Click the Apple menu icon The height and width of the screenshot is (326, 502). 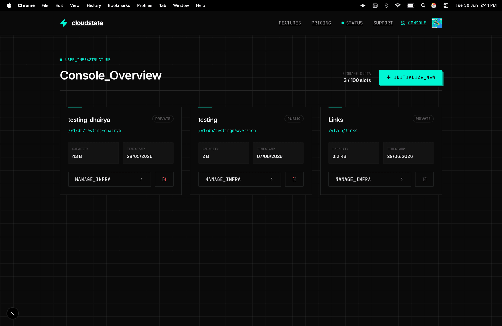tap(9, 5)
